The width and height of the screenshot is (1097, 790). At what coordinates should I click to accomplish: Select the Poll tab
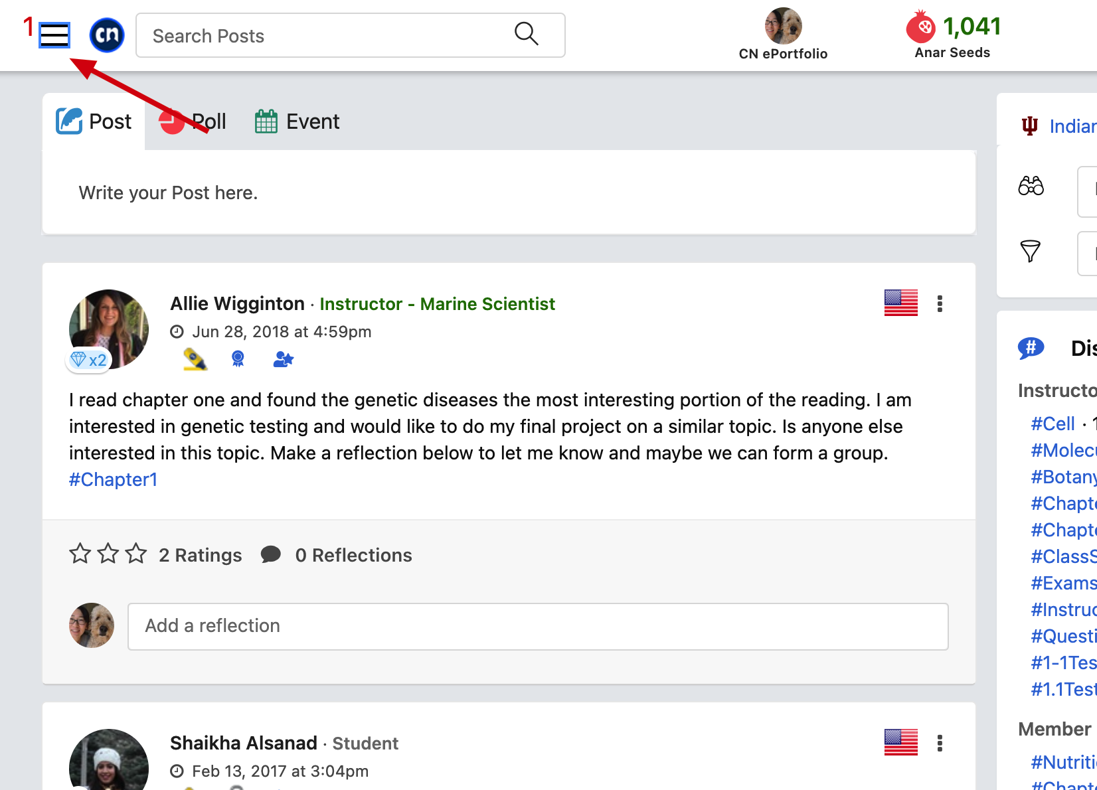tap(193, 121)
